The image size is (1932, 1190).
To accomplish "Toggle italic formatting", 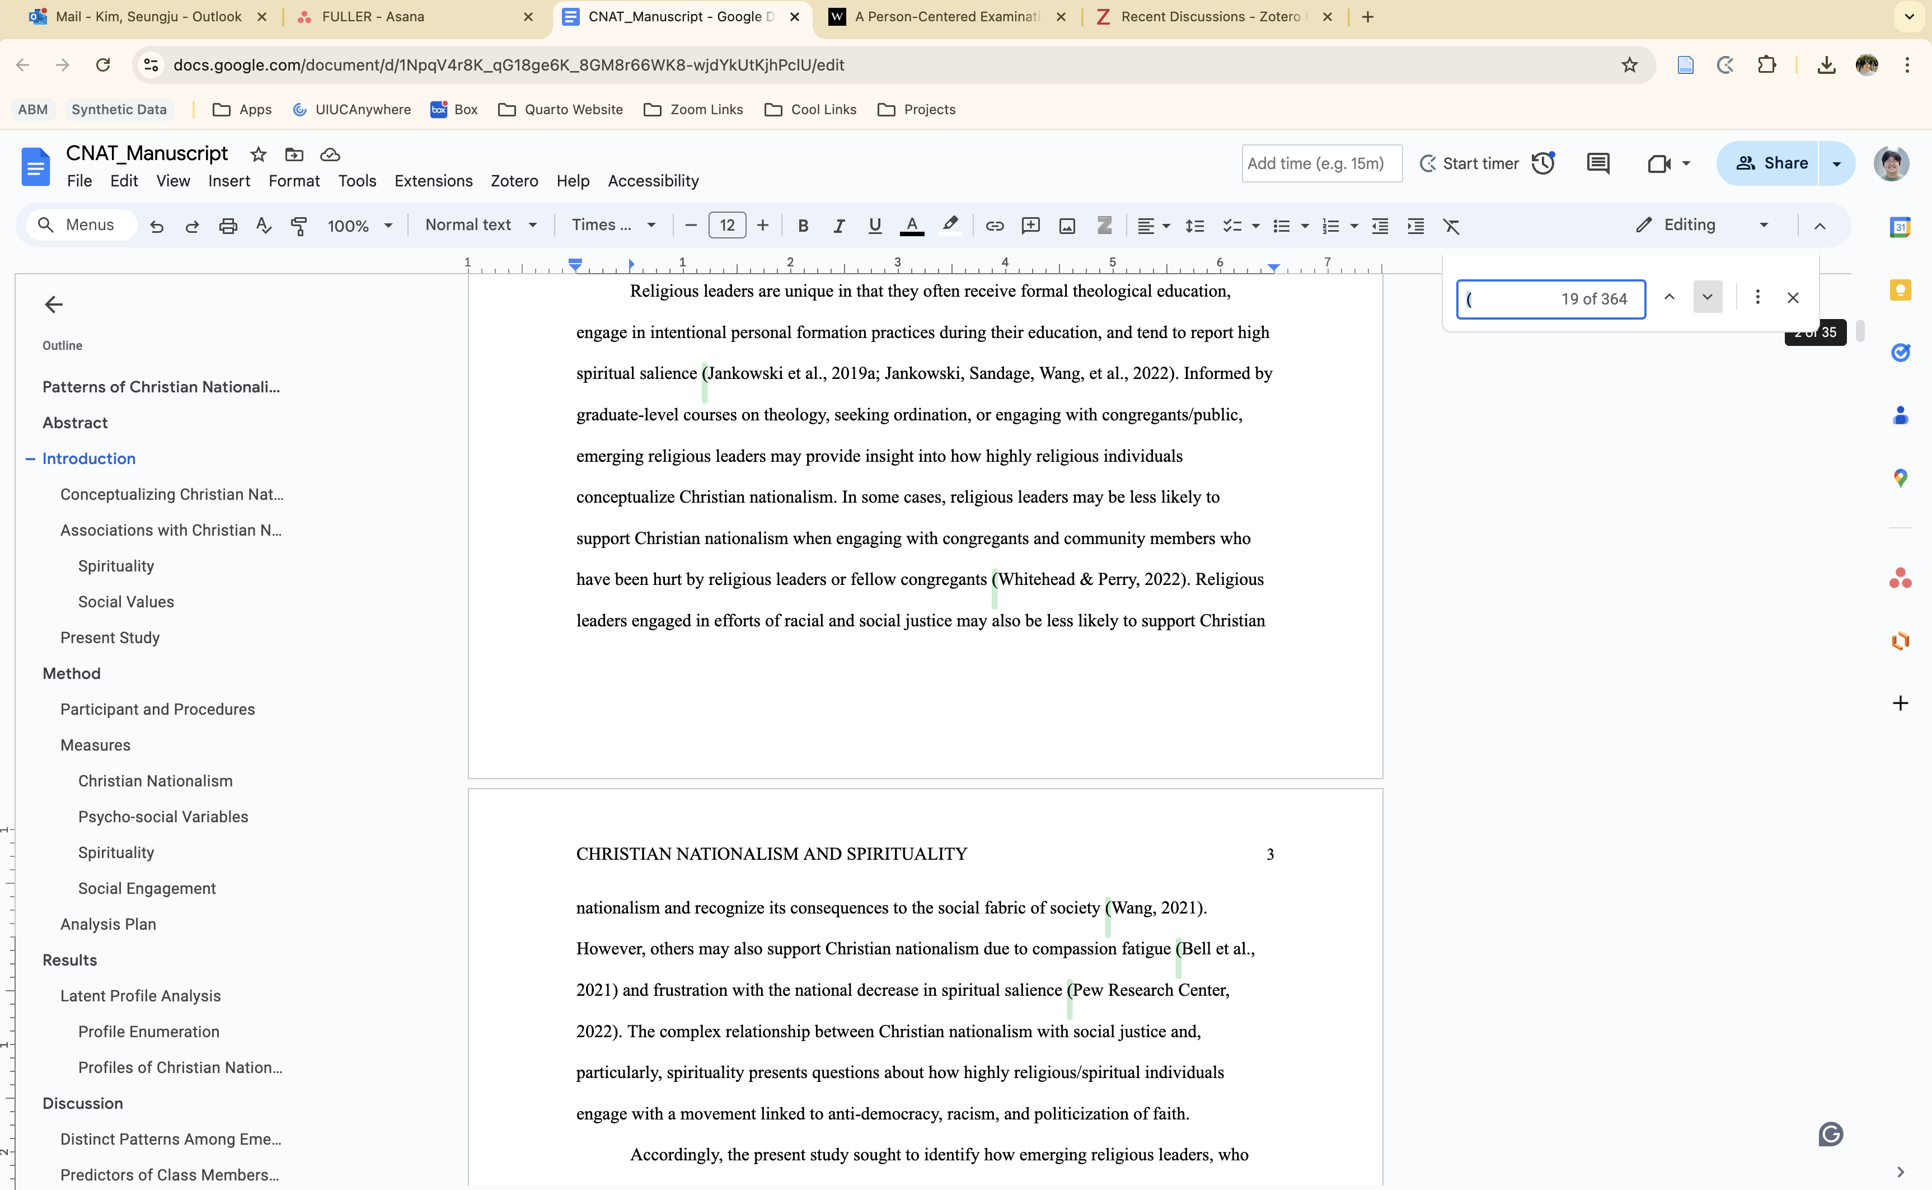I will pos(839,226).
